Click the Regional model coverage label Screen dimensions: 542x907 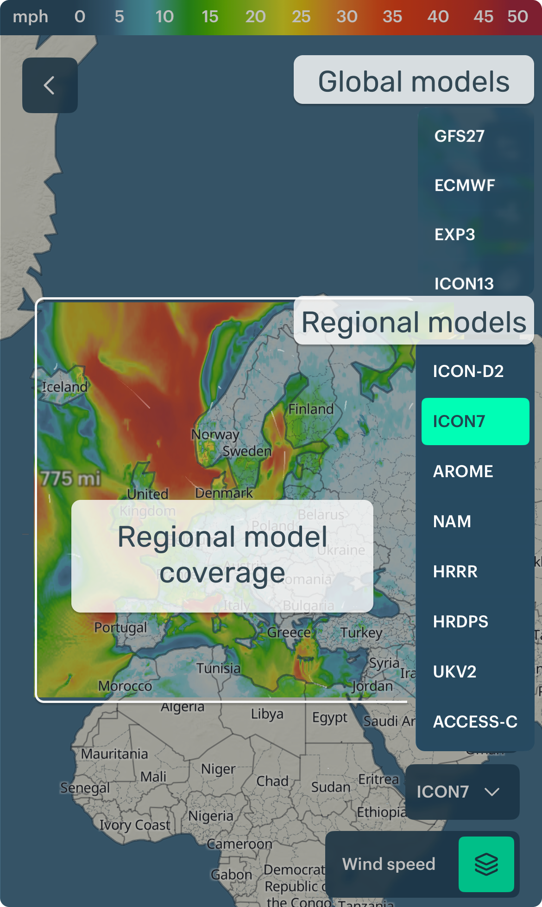coord(222,556)
